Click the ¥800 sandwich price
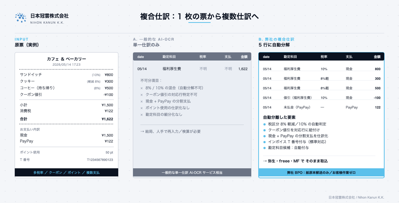Viewport: 399px width, 203px height. pos(109,75)
